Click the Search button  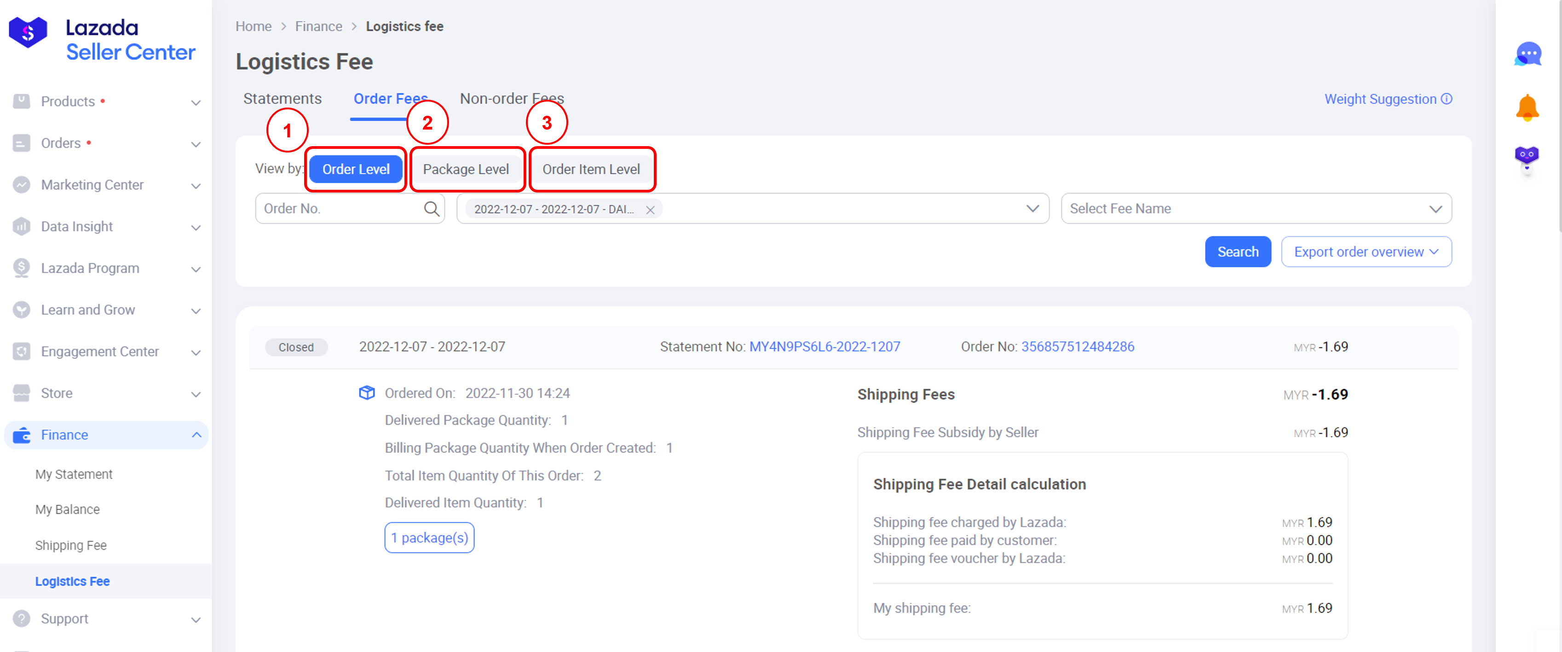coord(1238,251)
